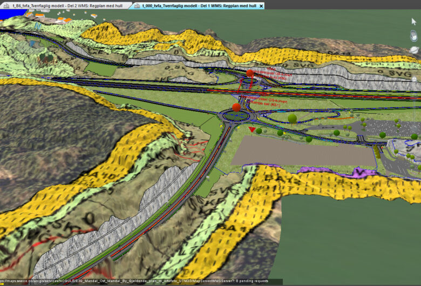
Task: Click the center of the large roundabout
Action: [x=236, y=116]
